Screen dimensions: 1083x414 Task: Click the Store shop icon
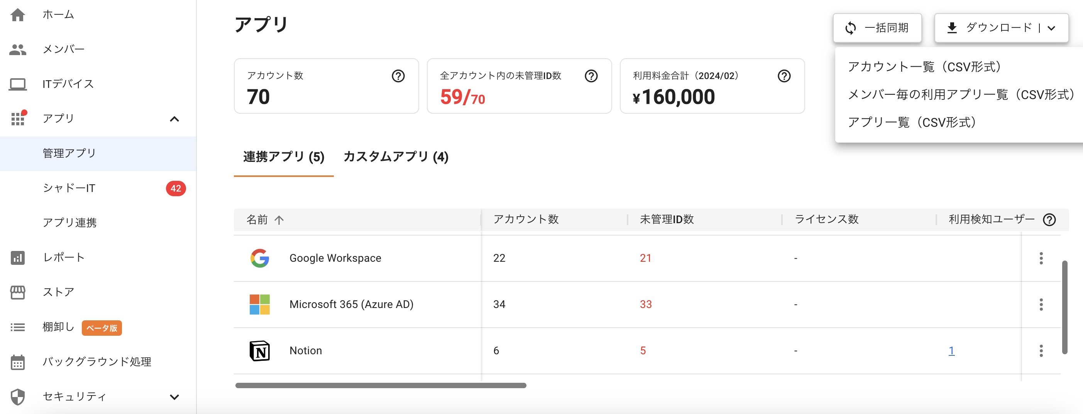[x=18, y=292]
